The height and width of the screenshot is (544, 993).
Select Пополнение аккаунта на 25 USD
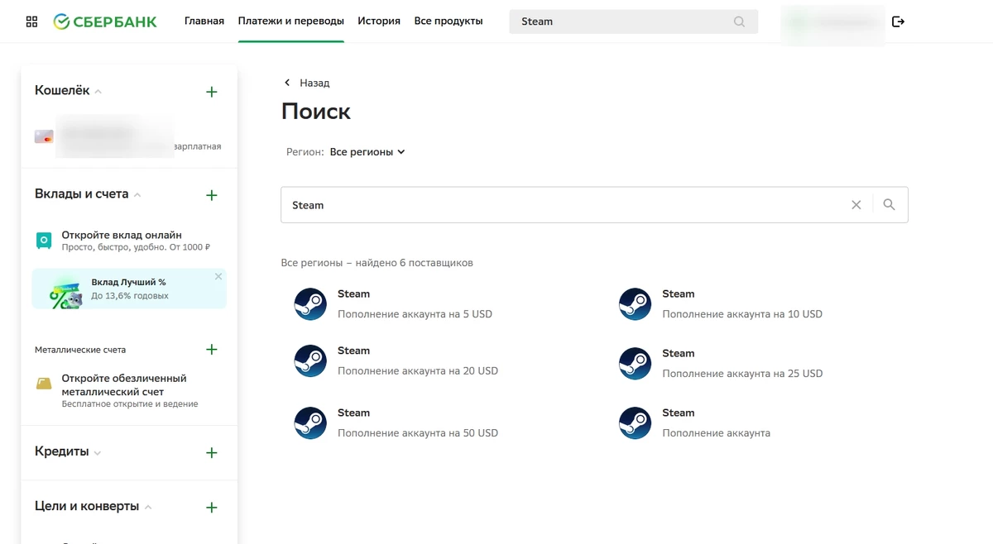(742, 374)
